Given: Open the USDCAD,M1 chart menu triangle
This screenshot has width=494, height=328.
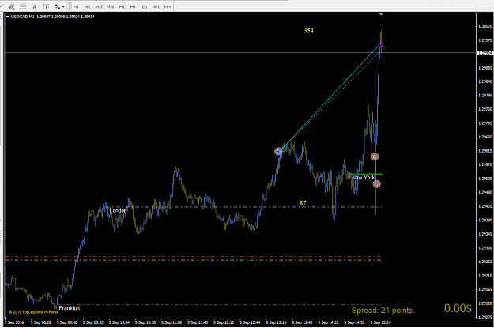Looking at the screenshot, I should coord(8,17).
